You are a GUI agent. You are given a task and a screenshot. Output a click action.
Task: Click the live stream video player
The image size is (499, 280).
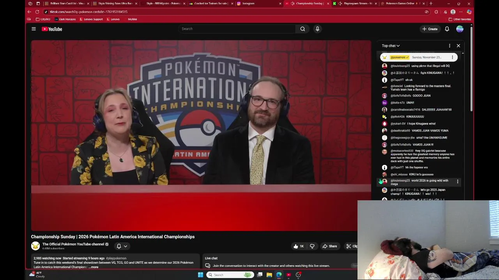coord(201,136)
